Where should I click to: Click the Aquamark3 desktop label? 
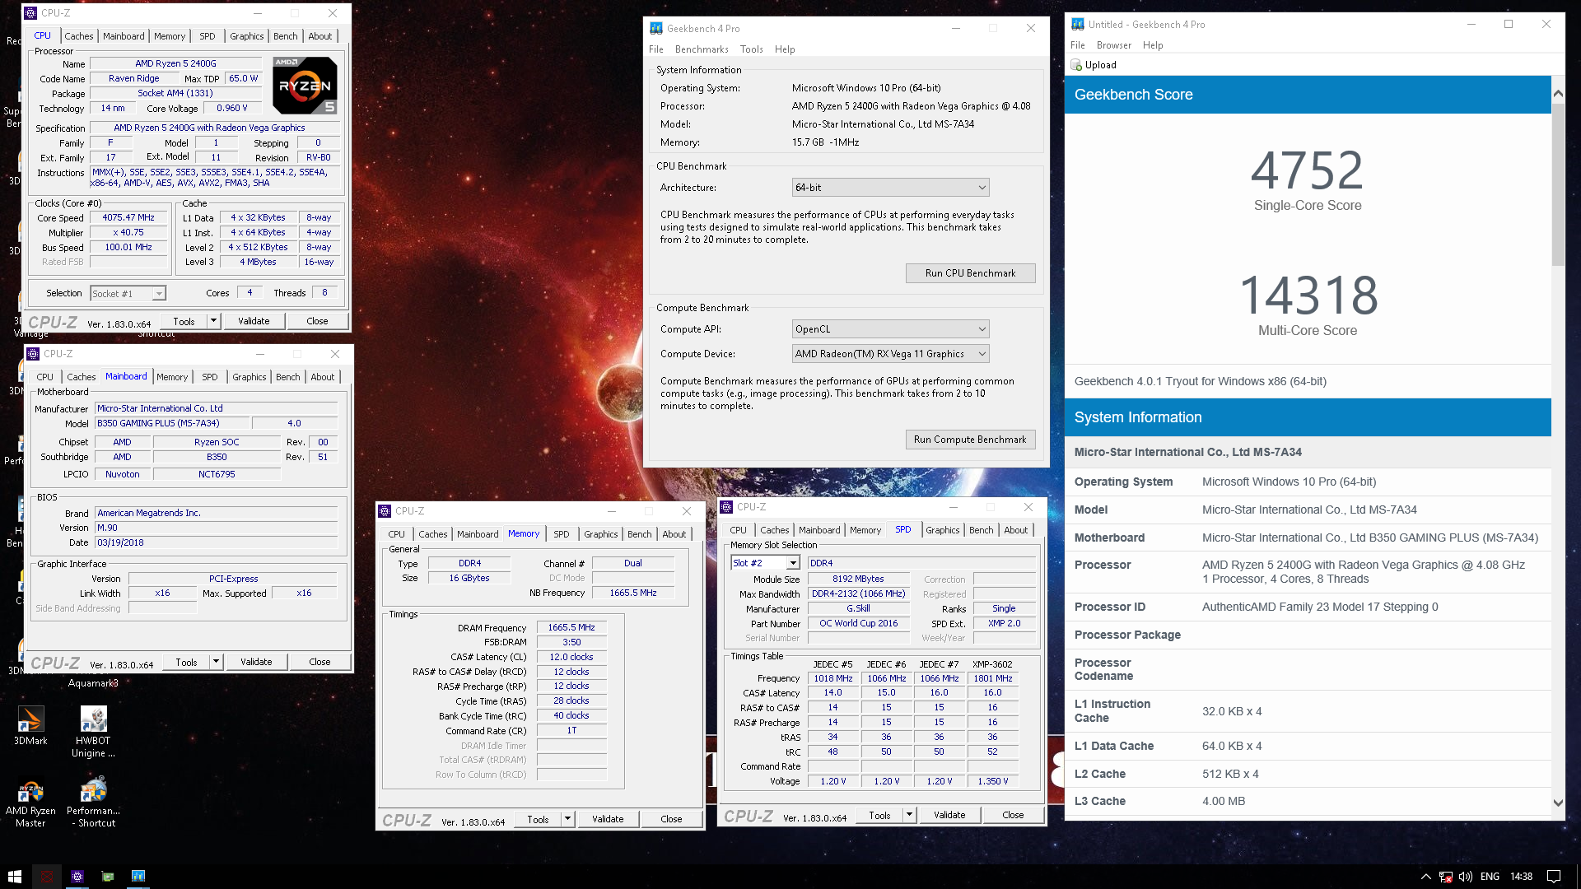(x=93, y=683)
